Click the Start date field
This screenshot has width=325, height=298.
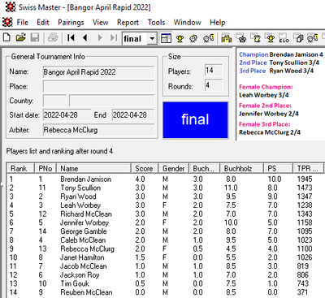pos(67,115)
